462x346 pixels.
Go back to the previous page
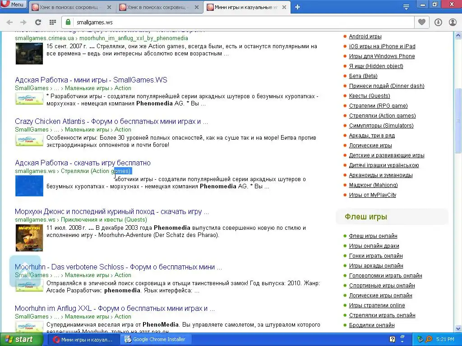[x=9, y=23]
